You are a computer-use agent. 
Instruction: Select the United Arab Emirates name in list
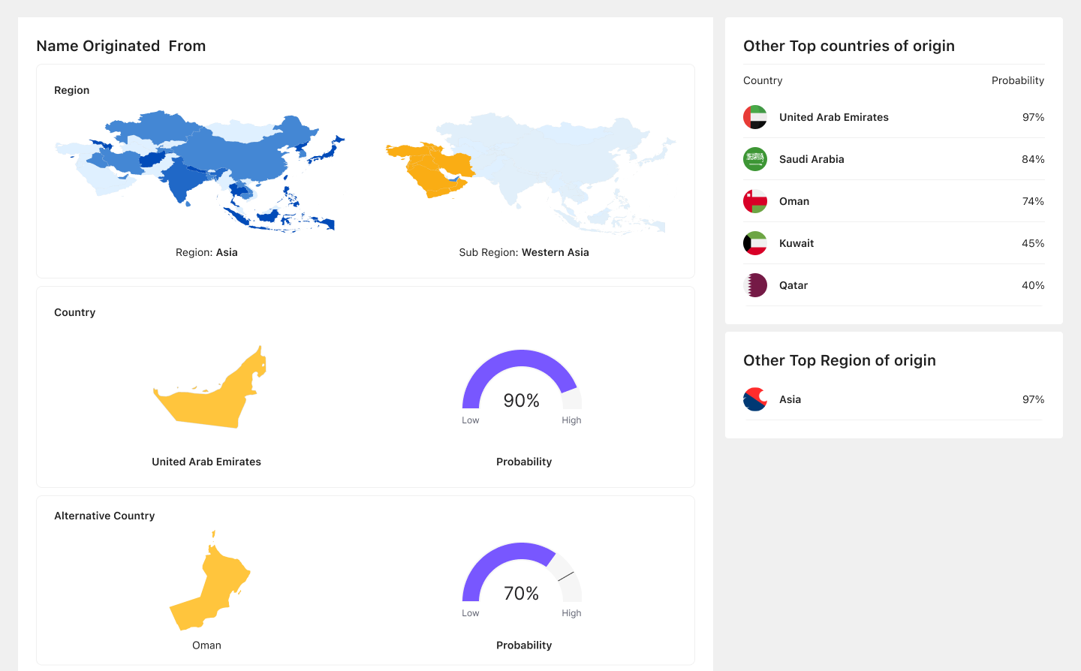pos(833,117)
